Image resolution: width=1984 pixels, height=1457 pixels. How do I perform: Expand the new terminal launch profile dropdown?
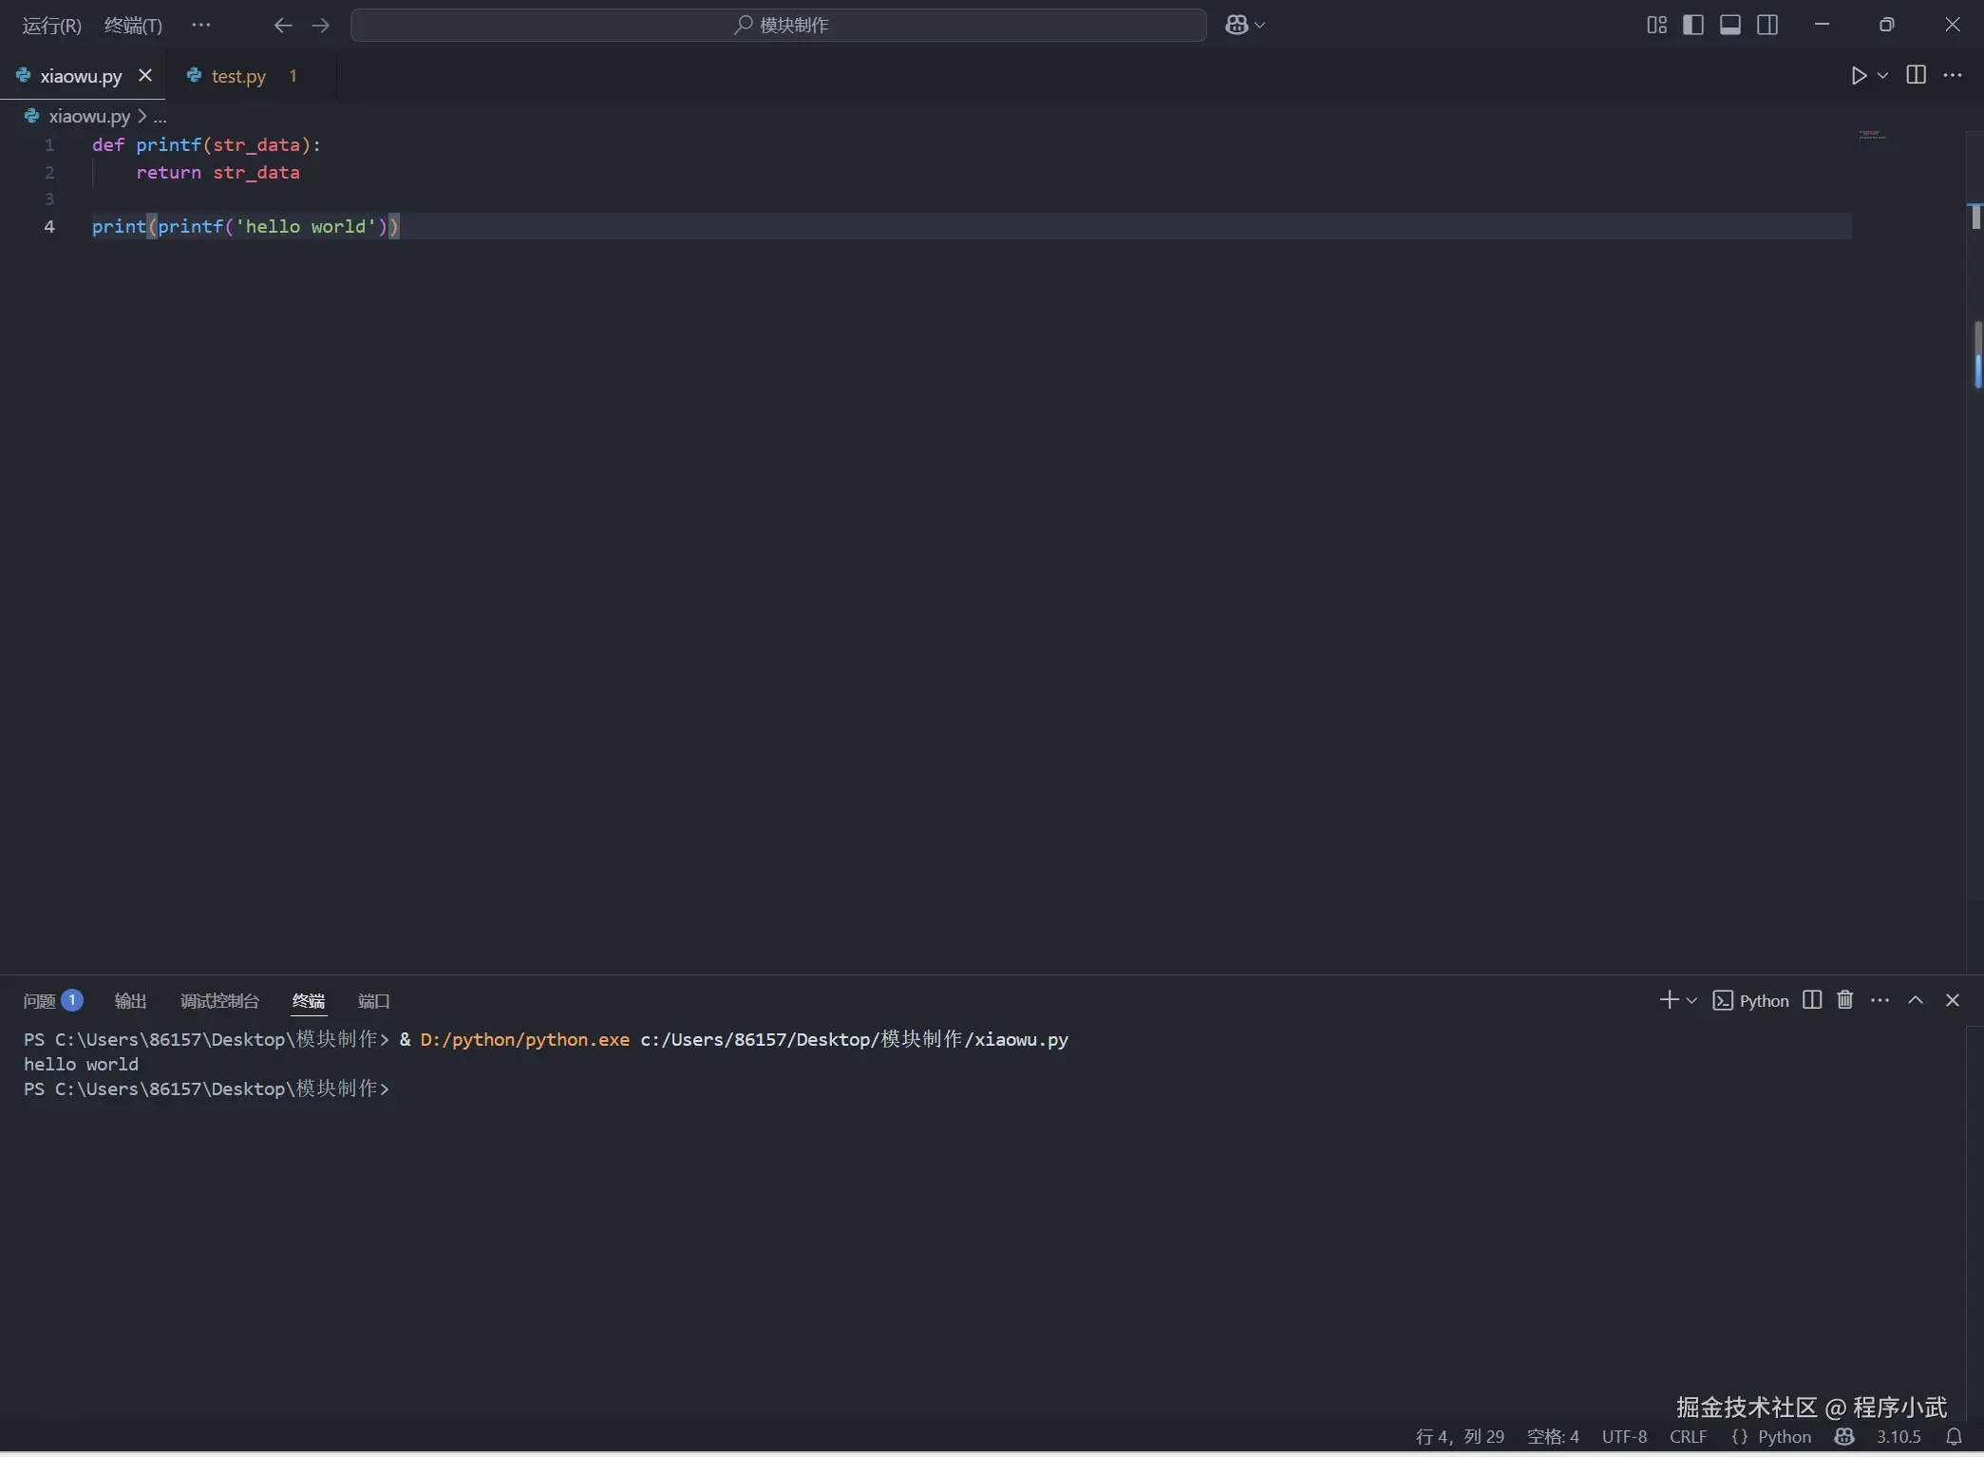tap(1691, 1001)
